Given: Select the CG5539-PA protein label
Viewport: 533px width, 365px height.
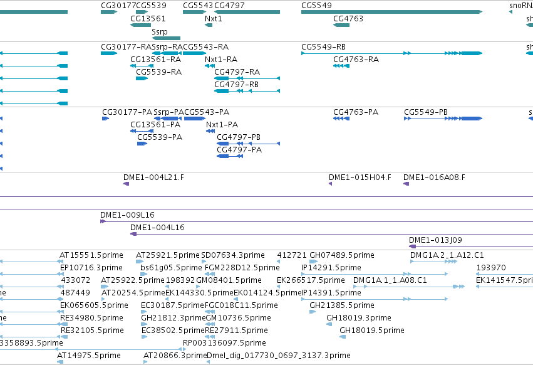Looking at the screenshot, I should [x=160, y=137].
